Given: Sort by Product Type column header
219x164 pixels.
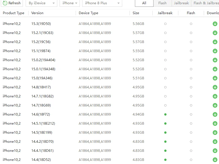Looking at the screenshot, I should [14, 13].
